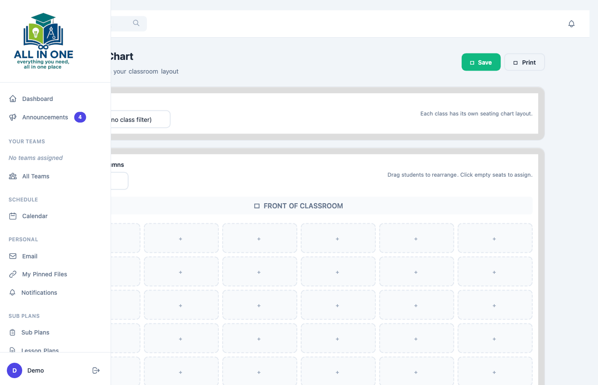
Task: Click the All In One logo
Action: 43,41
